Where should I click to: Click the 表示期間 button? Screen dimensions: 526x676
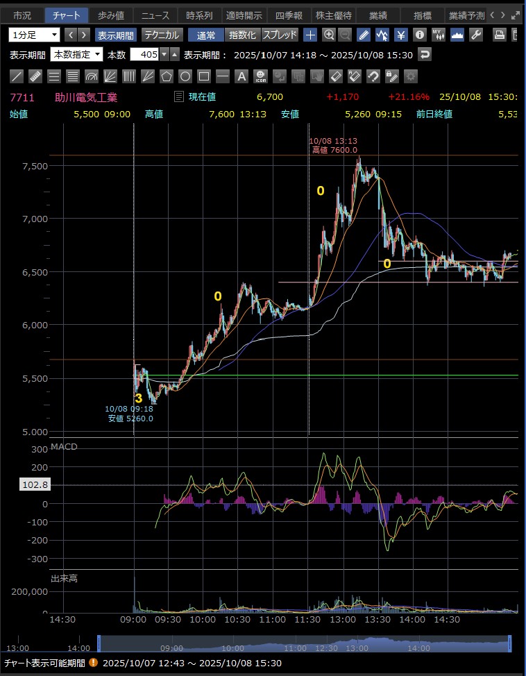[116, 35]
